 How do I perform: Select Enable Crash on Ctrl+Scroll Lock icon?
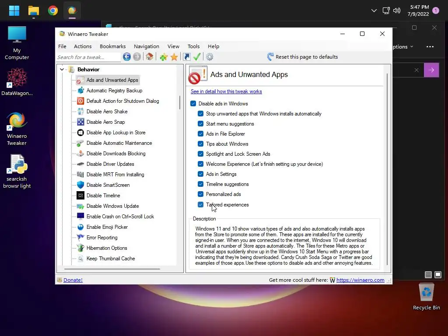(x=80, y=216)
